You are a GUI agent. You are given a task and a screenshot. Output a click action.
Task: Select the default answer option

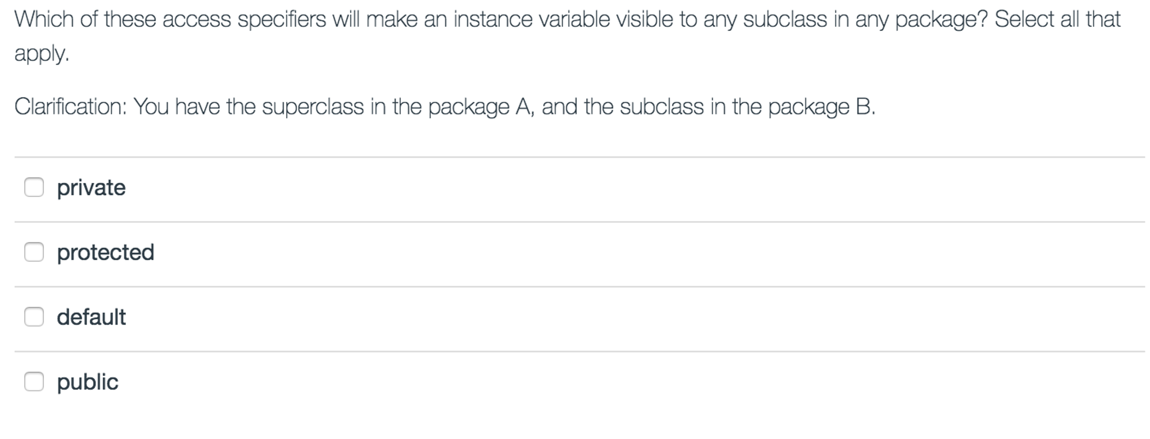tap(92, 317)
